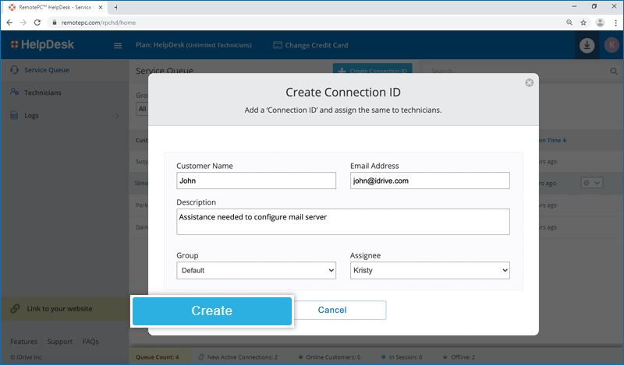
Task: Click the download icon in header
Action: 587,45
